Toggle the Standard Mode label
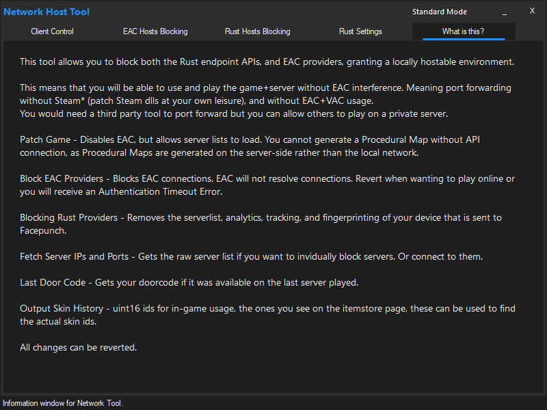Screen dimensions: 547x410 (x=440, y=12)
